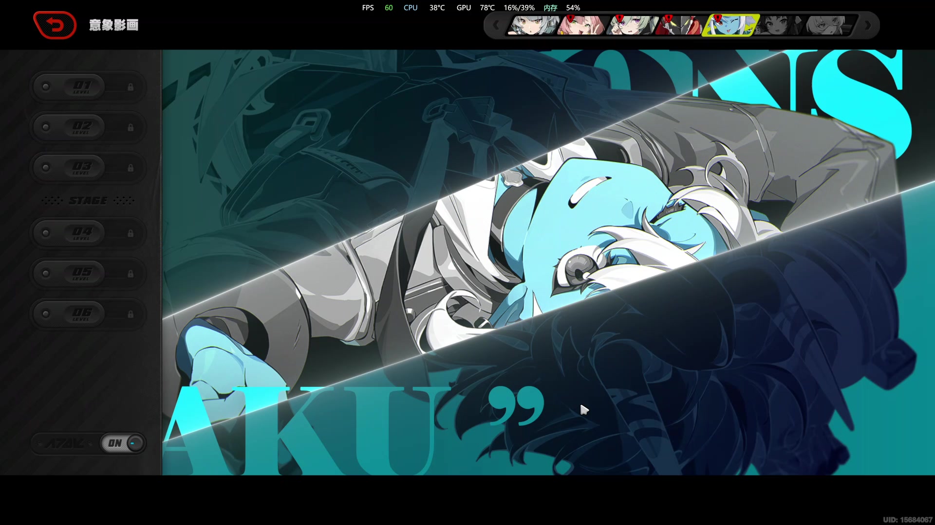
Task: Select the red armored character portrait
Action: point(680,25)
